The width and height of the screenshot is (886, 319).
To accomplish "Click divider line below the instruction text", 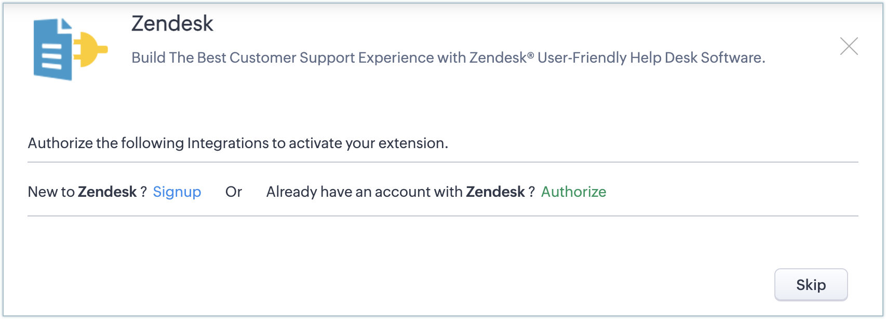I will 442,162.
